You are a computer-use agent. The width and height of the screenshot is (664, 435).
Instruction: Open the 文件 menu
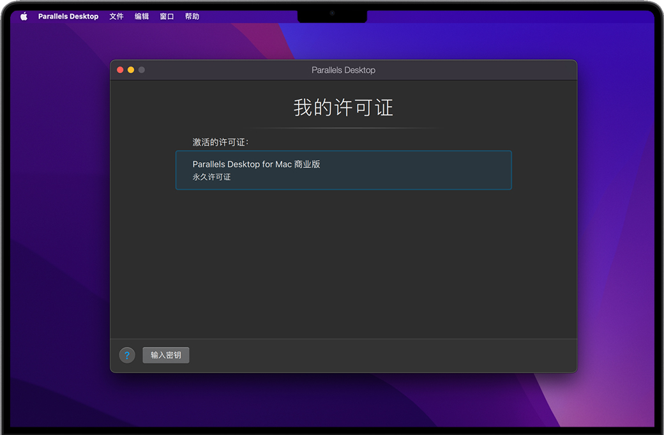pyautogui.click(x=116, y=17)
